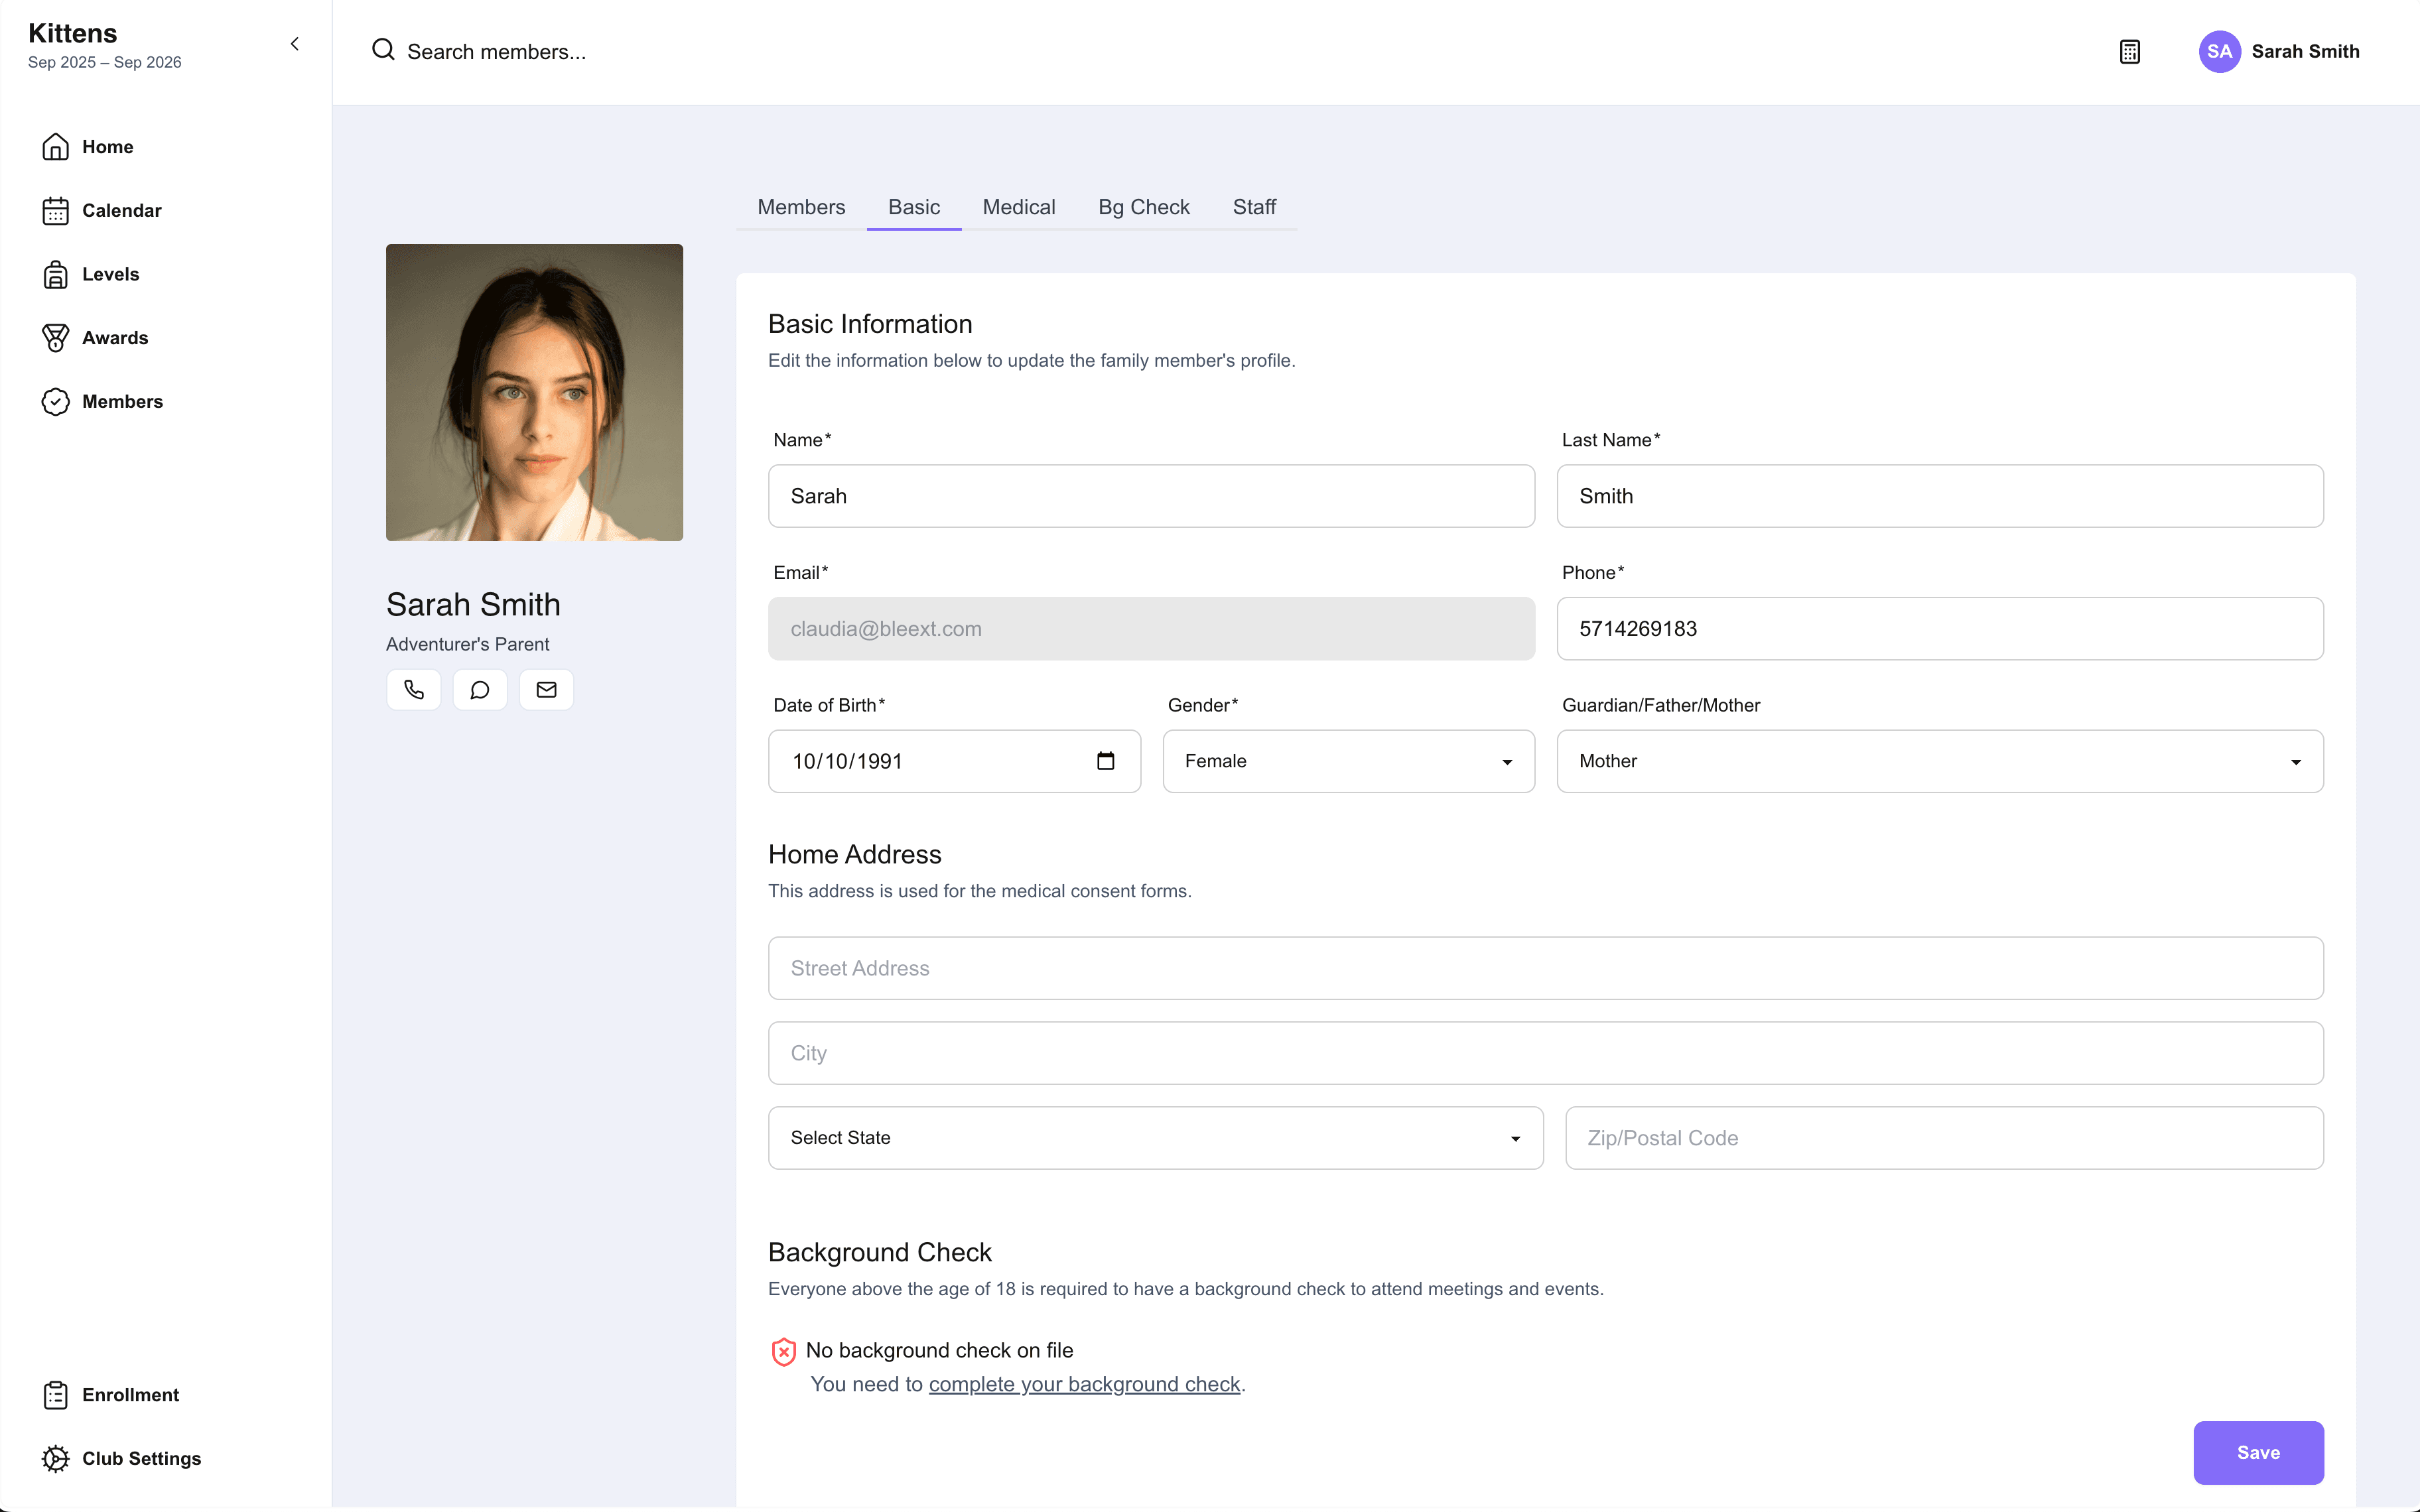Click the Last Name field containing Smith
Viewport: 2420px width, 1512px height.
(1940, 496)
